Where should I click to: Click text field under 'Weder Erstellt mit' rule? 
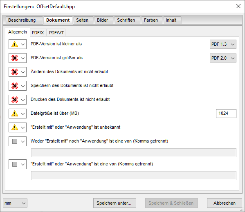pos(134,153)
